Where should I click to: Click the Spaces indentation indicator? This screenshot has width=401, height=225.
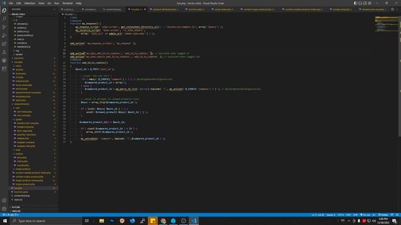click(x=331, y=215)
